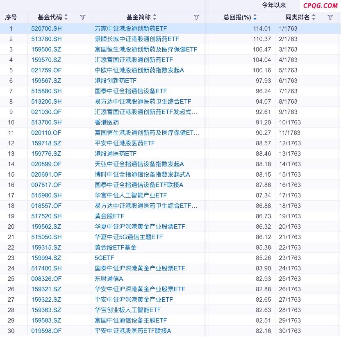
Task: Select the 今年以来 column group header
Action: pos(274,5)
